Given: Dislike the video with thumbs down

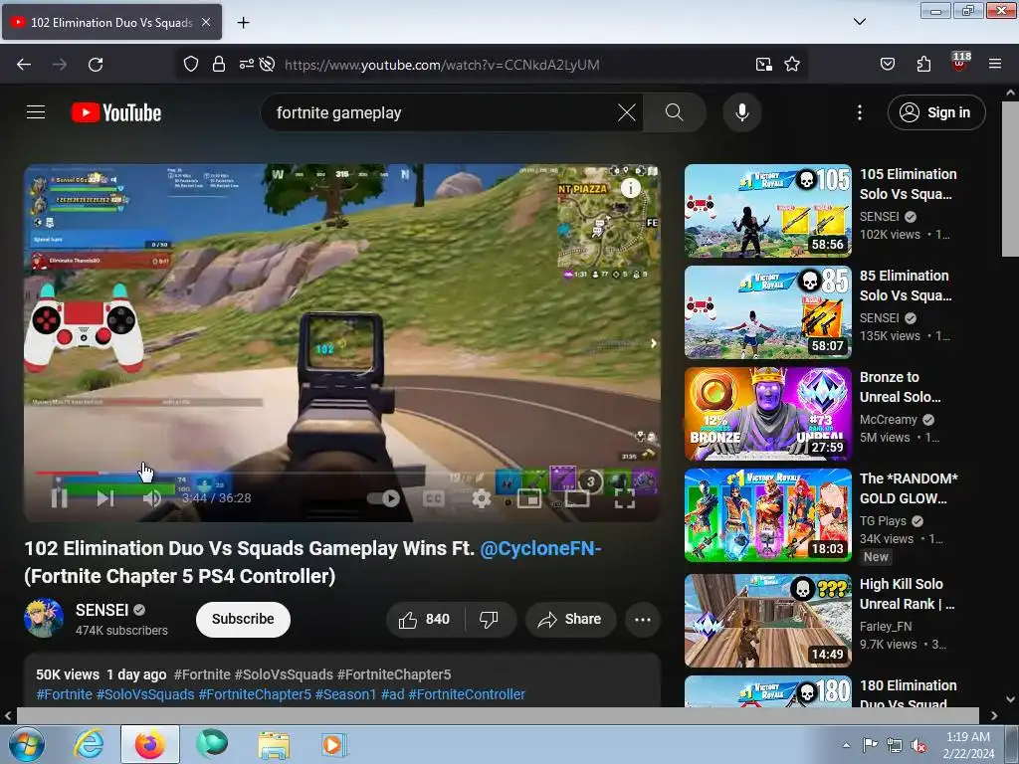Looking at the screenshot, I should [489, 619].
